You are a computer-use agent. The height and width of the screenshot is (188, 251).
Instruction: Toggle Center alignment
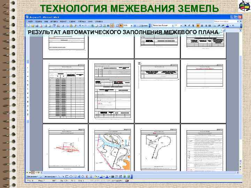coord(202,25)
